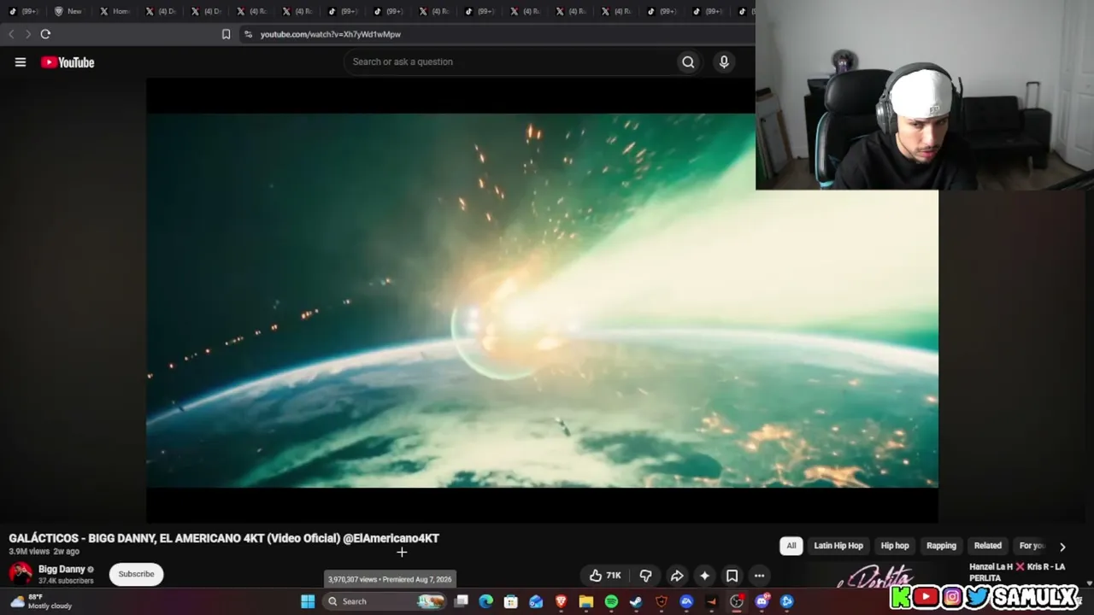Bookmark this page in the address bar
The image size is (1094, 615).
(226, 34)
